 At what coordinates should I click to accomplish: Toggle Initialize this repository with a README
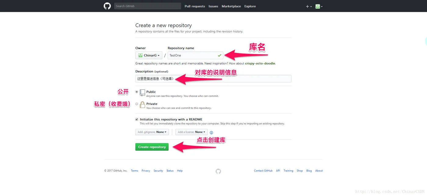pyautogui.click(x=137, y=119)
